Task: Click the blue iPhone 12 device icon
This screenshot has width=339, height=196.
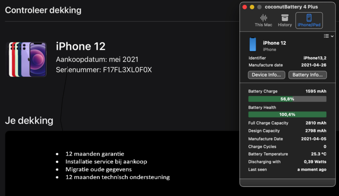Action: (x=253, y=45)
